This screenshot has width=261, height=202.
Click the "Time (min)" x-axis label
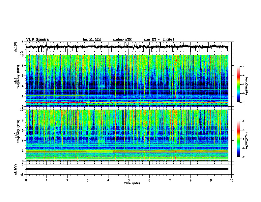coord(132,183)
